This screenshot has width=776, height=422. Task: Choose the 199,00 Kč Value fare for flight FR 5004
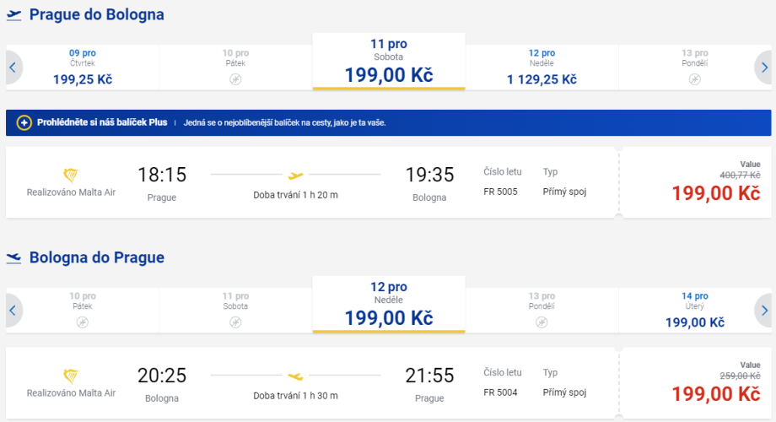(715, 393)
